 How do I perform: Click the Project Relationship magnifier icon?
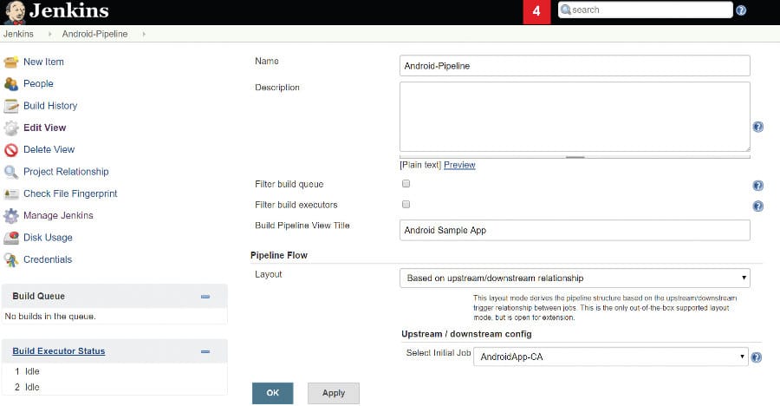pos(10,172)
